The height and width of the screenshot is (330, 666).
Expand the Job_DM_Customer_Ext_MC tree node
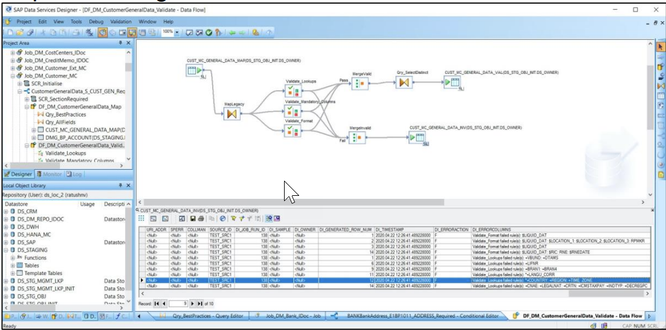13,68
